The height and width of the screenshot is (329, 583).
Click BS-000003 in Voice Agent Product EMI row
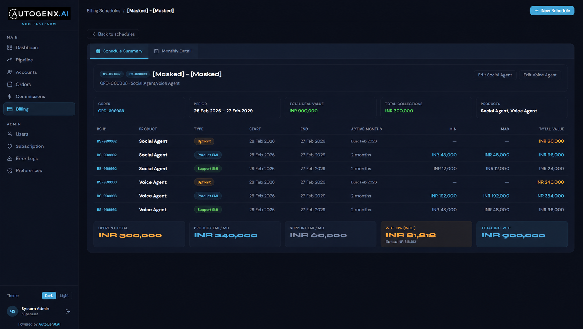pos(107,196)
